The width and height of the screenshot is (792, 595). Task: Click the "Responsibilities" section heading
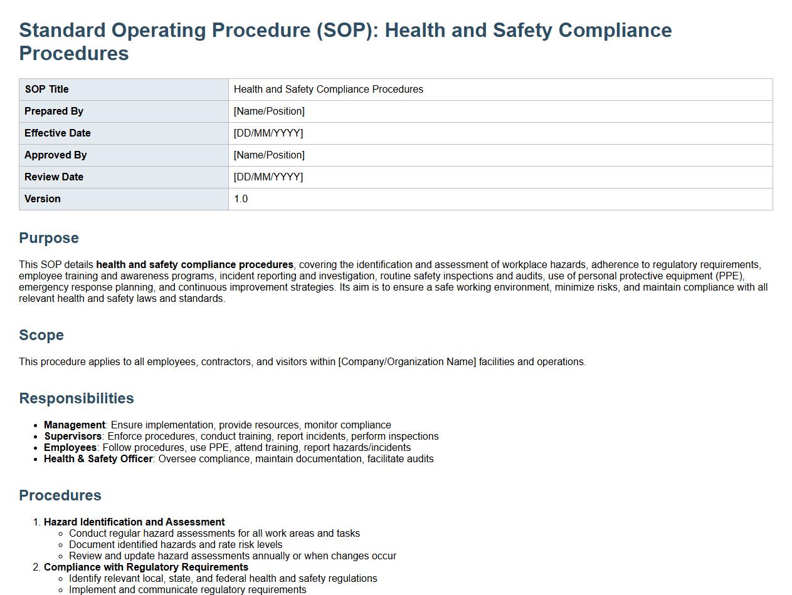[x=77, y=398]
